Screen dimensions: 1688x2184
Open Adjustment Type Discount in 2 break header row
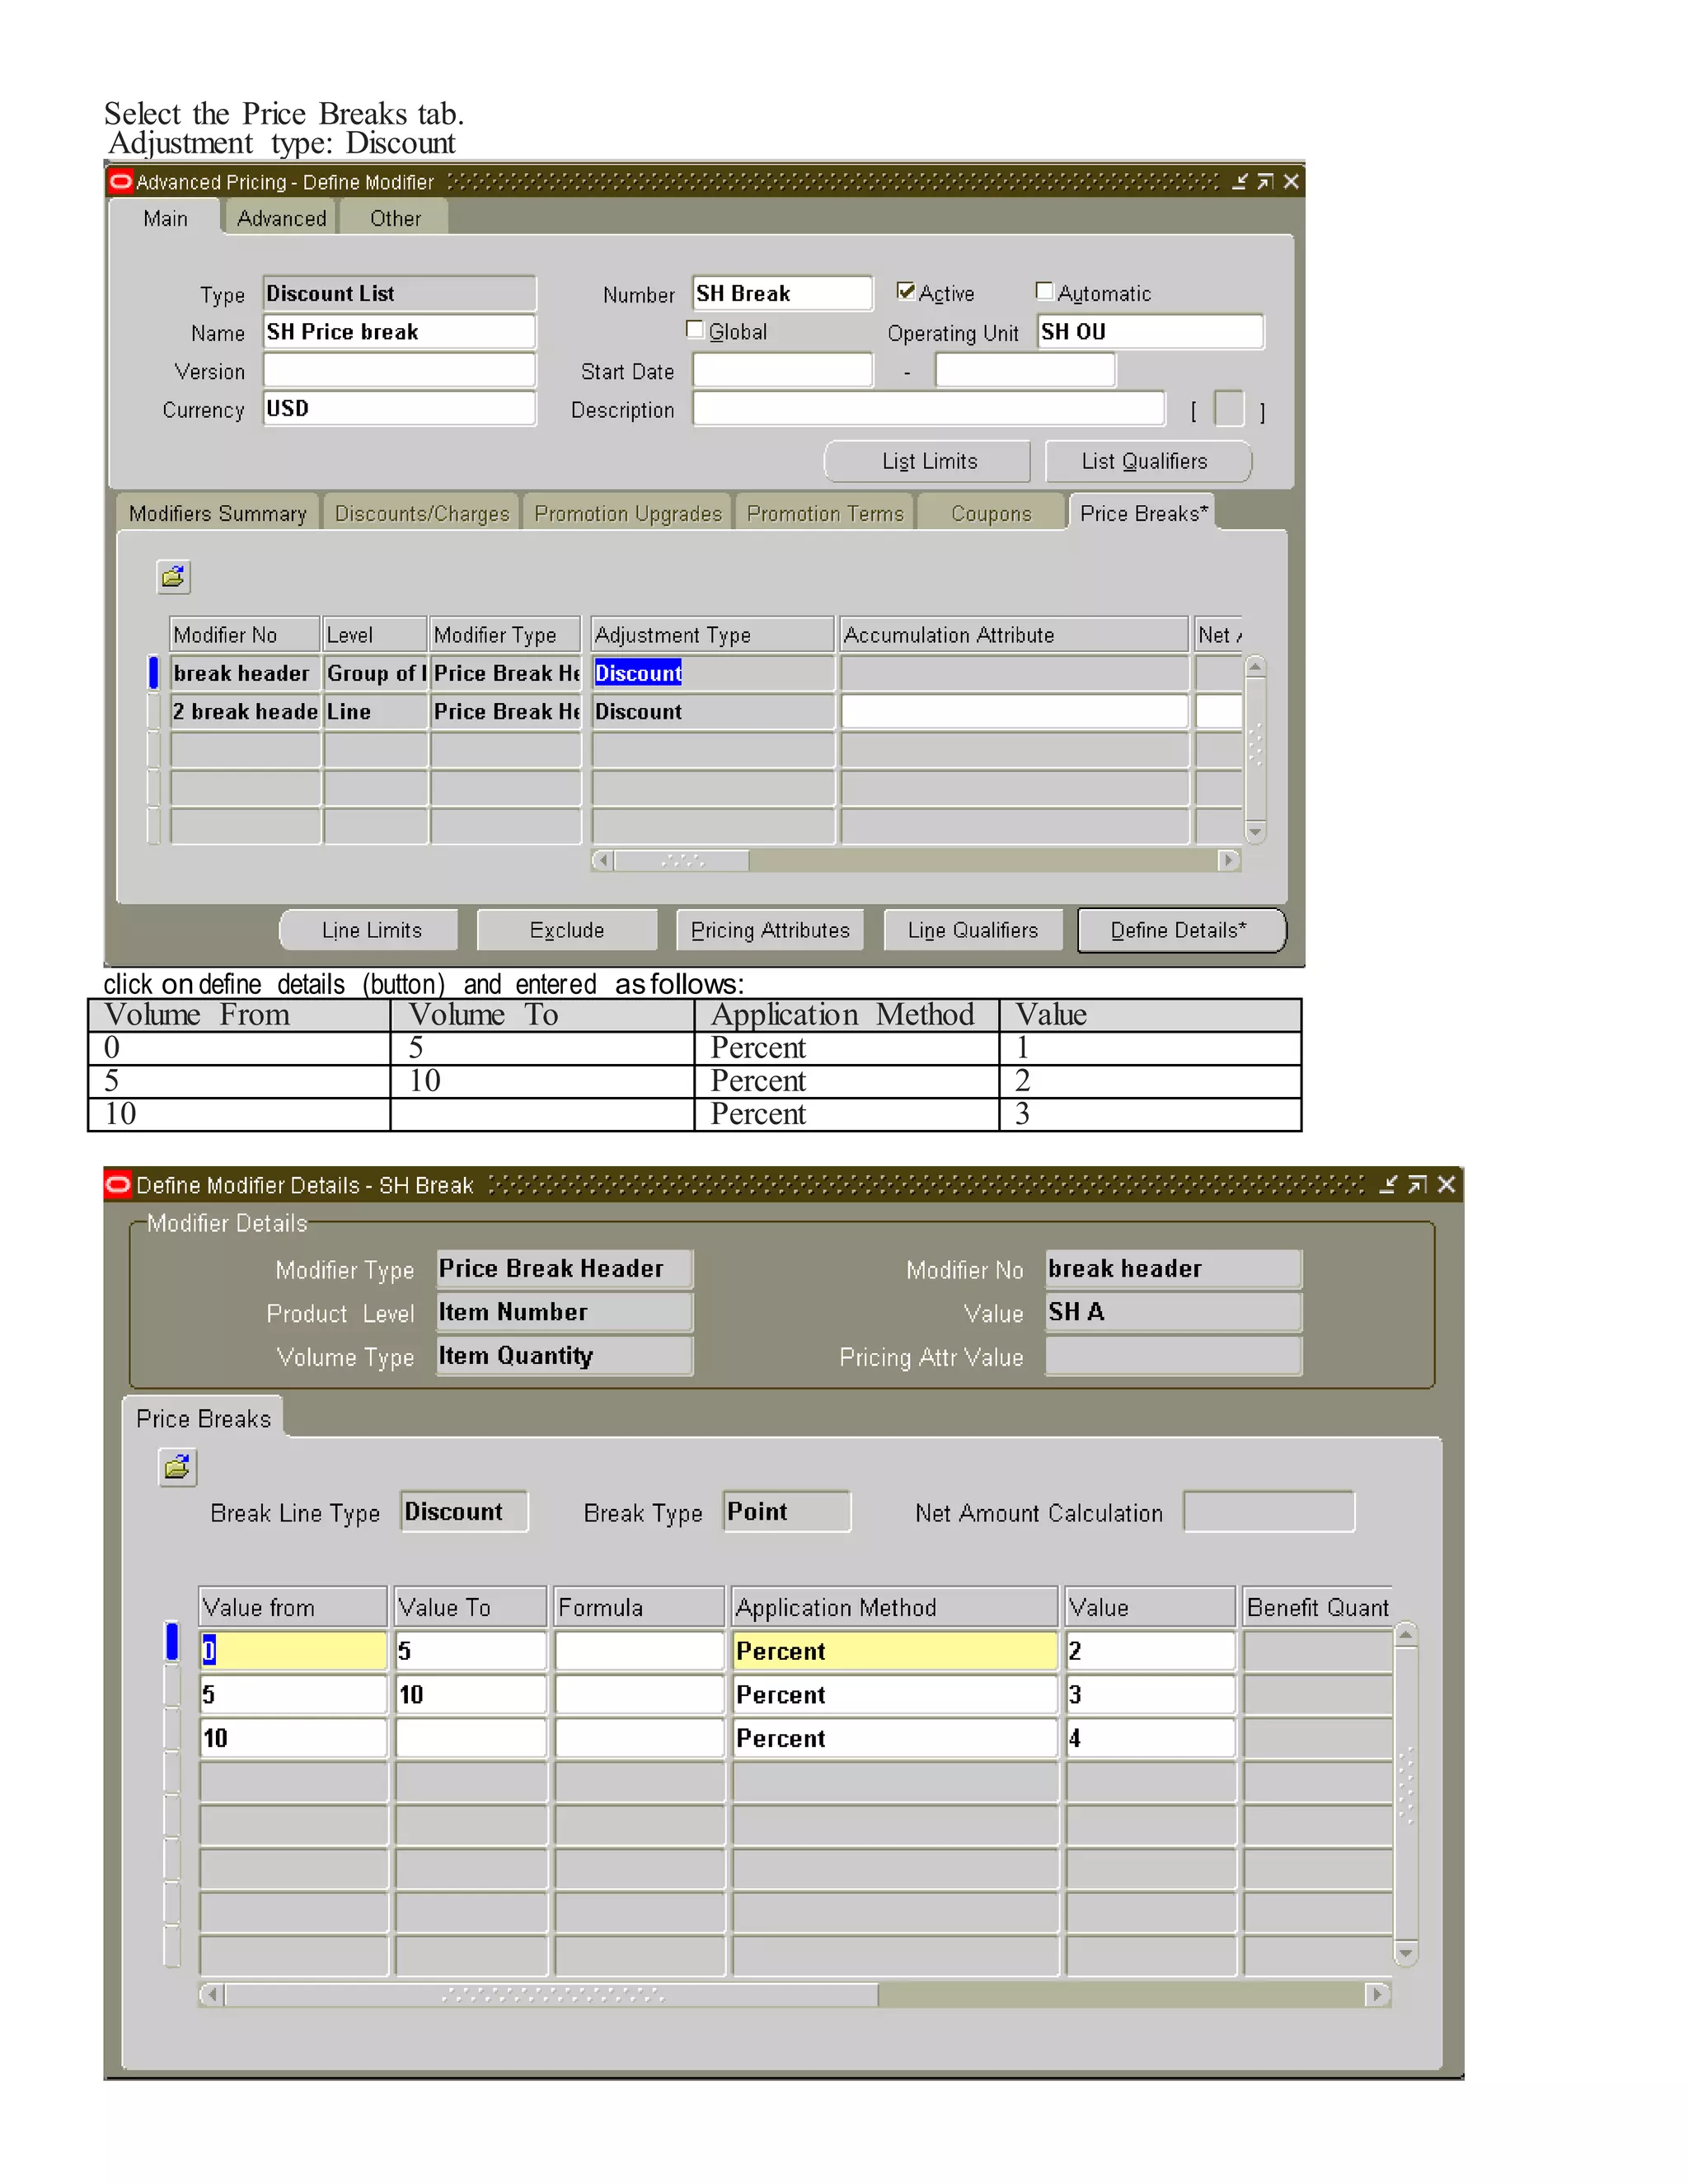(x=713, y=711)
